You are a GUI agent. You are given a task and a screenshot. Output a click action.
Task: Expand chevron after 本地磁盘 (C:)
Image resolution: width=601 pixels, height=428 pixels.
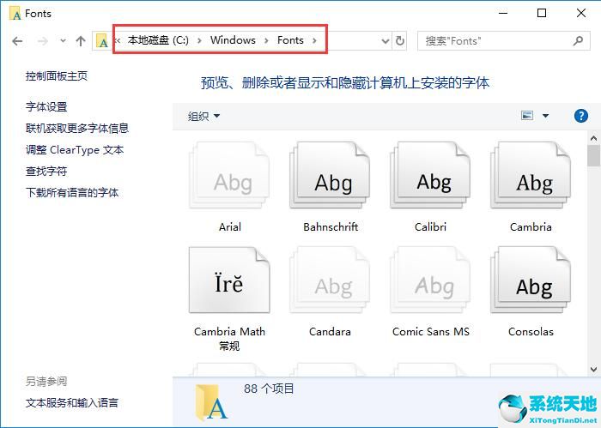(199, 40)
